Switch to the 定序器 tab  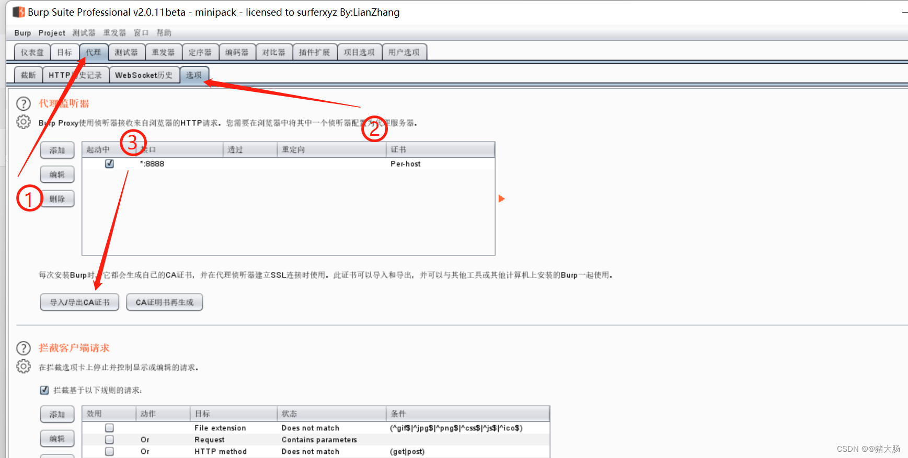(x=200, y=52)
